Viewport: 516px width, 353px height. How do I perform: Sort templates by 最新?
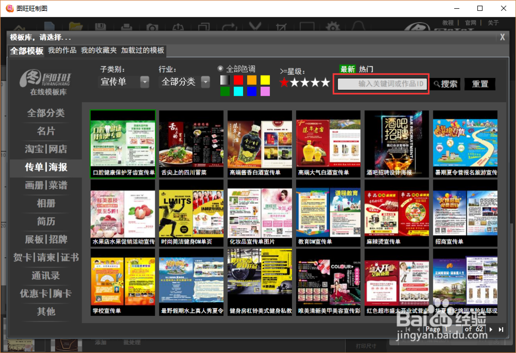click(347, 69)
